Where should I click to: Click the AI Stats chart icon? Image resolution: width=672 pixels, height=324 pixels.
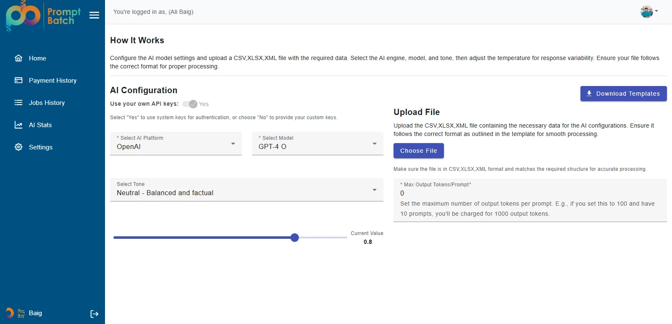tap(18, 125)
